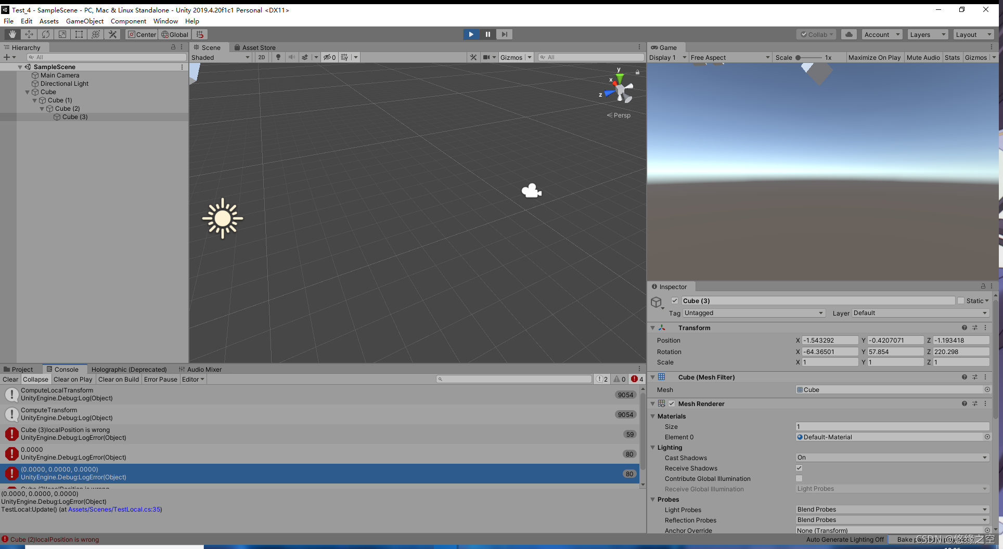The width and height of the screenshot is (1003, 549).
Task: Collapse the Transform component
Action: (652, 328)
